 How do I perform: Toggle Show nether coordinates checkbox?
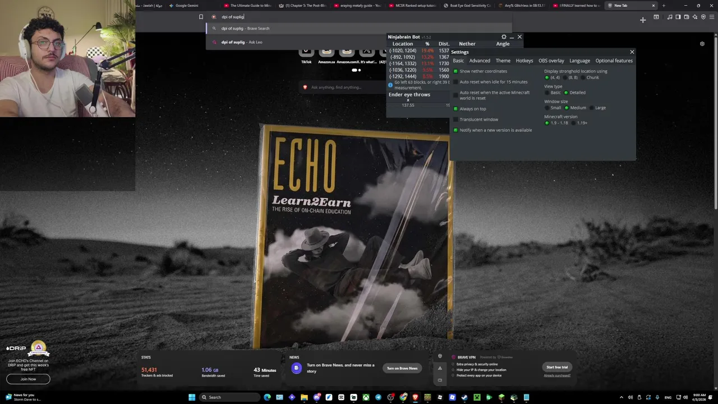[455, 71]
